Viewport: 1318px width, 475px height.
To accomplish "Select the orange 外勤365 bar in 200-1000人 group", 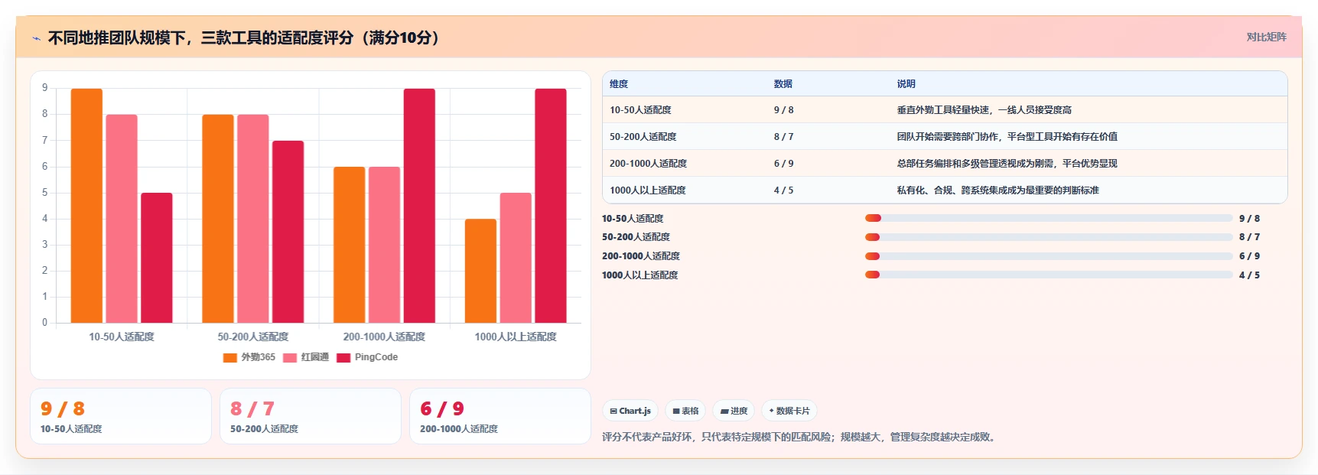I will (350, 245).
